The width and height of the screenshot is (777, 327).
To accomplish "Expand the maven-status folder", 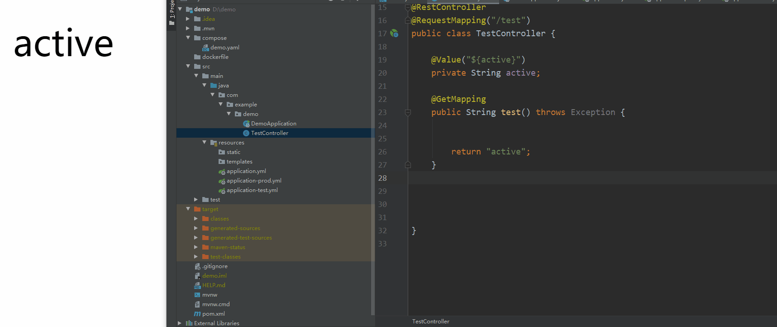I will [x=196, y=247].
